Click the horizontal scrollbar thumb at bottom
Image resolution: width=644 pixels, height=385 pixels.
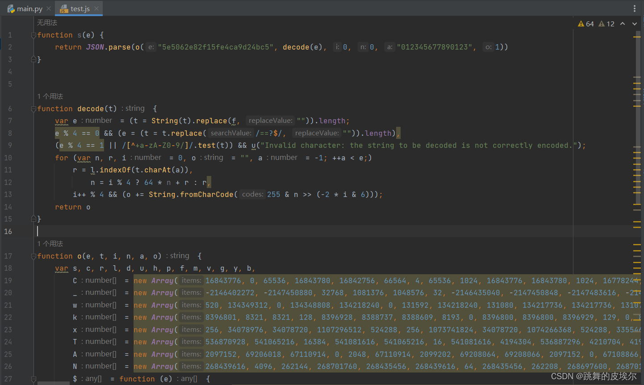tap(53, 383)
